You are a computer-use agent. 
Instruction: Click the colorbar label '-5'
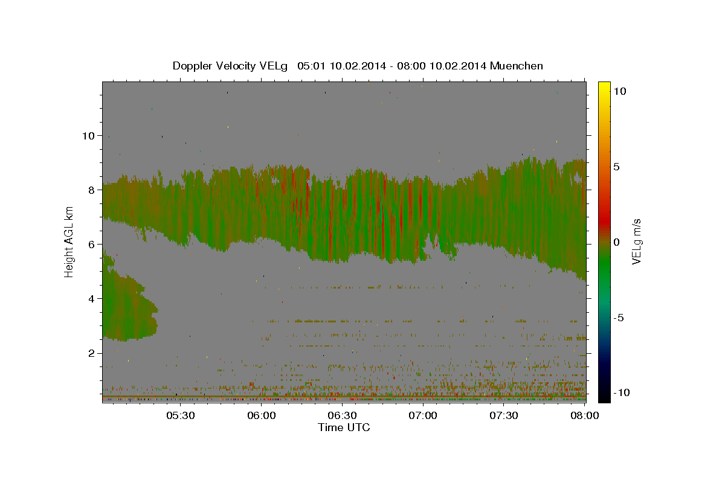(x=619, y=318)
